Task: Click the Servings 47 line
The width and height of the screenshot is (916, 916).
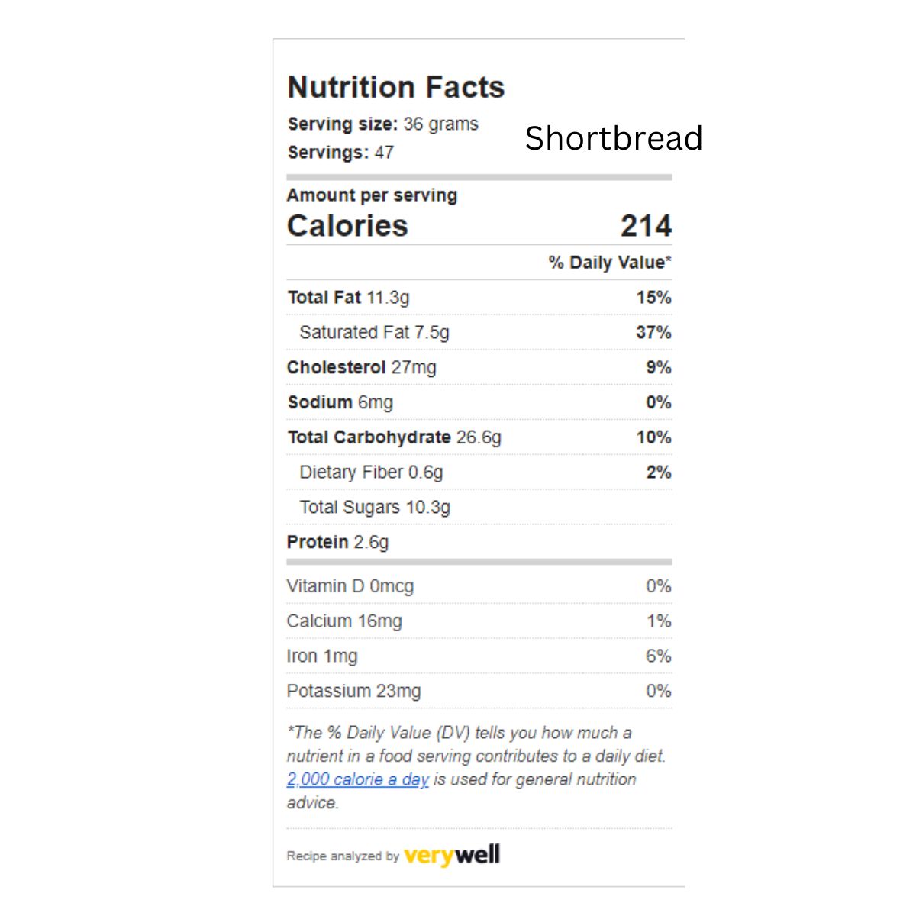Action: (341, 153)
